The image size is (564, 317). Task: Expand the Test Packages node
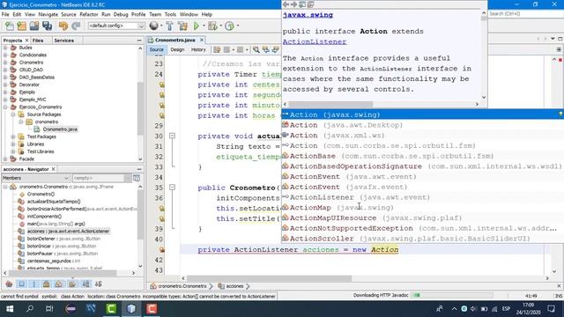coord(13,136)
